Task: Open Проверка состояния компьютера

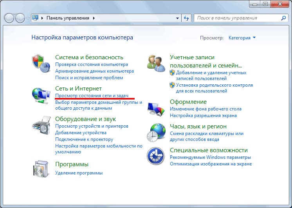Action: [x=92, y=64]
